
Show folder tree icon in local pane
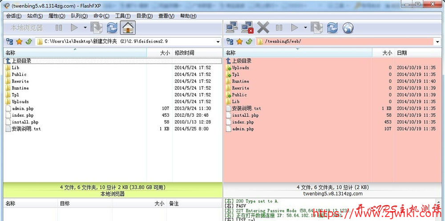9,42
